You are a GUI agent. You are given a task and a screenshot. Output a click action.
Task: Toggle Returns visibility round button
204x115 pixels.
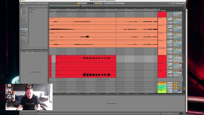click(184, 88)
